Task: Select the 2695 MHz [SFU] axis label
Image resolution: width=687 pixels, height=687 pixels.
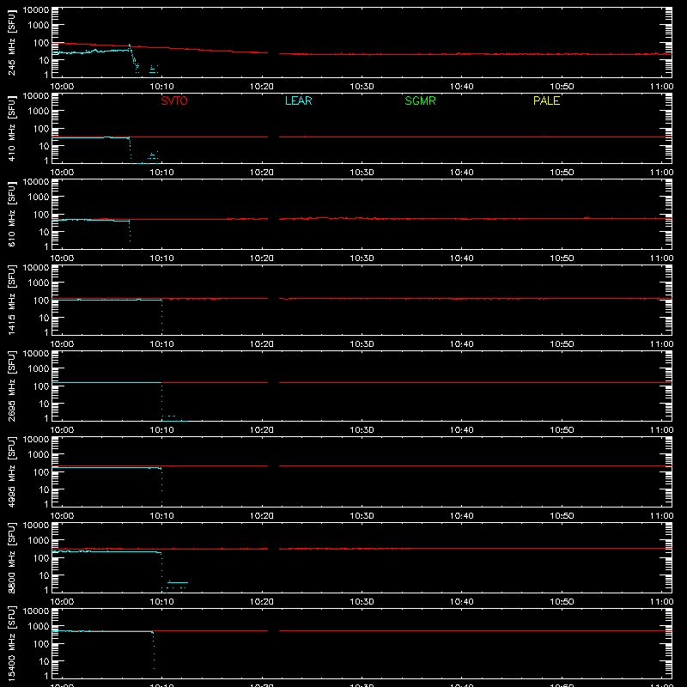Action: 12,386
